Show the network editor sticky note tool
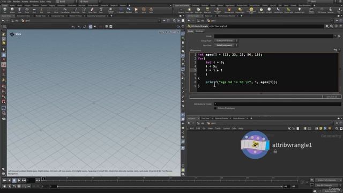The height and width of the screenshot is (193, 343). tap(320, 129)
